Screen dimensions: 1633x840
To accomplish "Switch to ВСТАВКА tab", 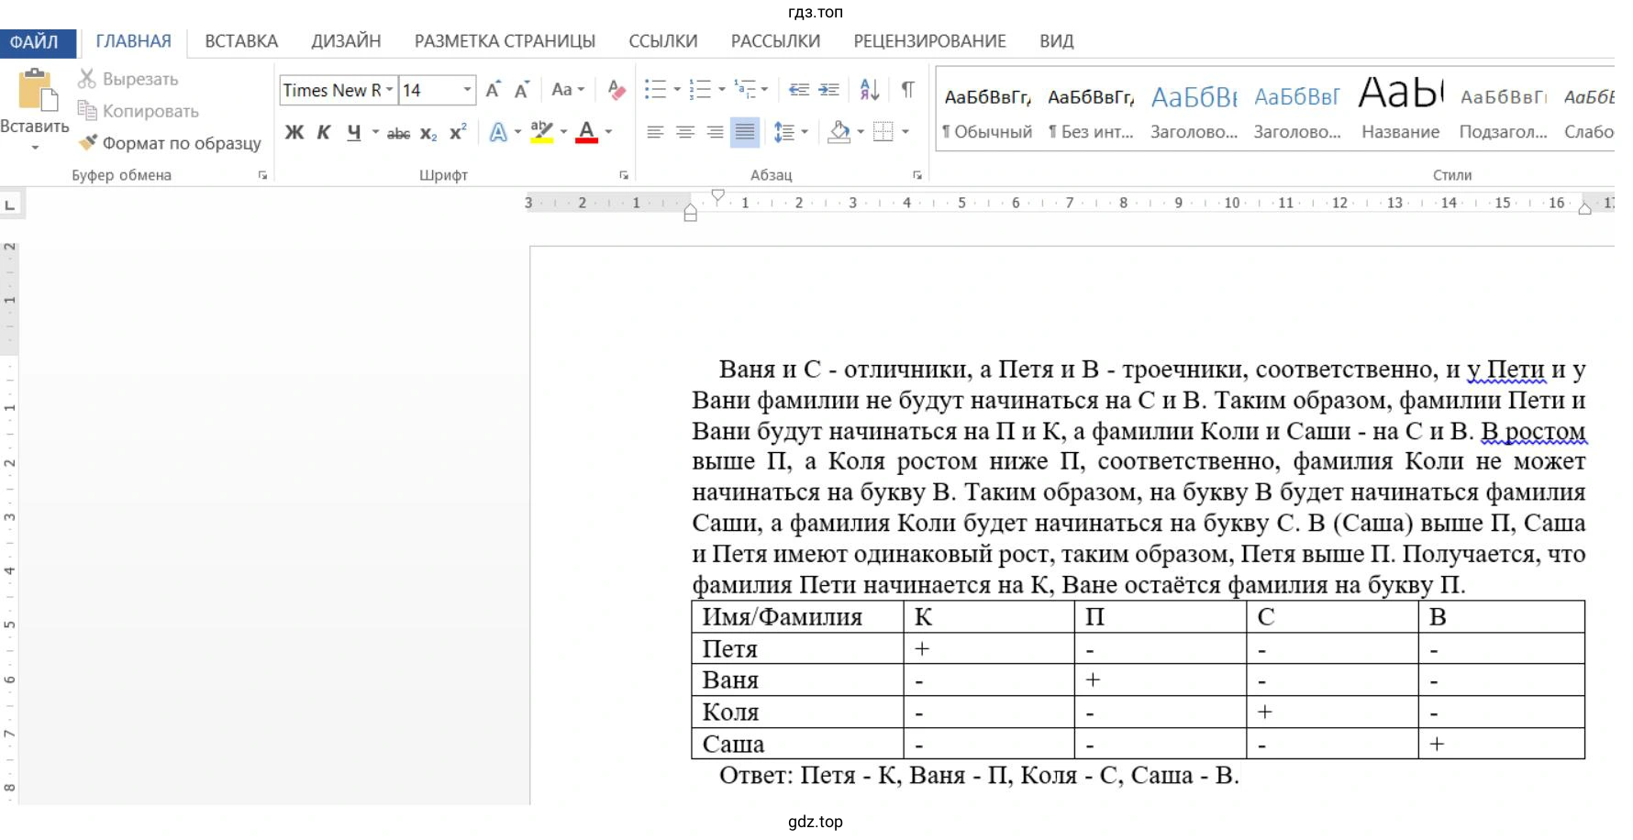I will [241, 41].
